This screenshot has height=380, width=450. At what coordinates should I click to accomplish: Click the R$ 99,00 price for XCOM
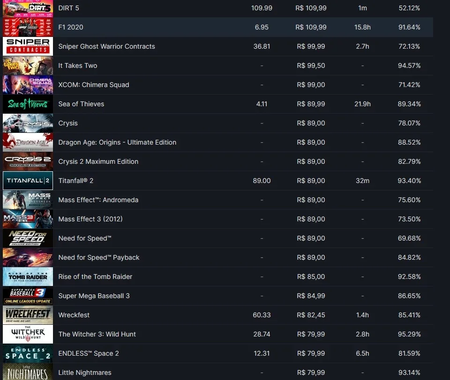point(311,85)
